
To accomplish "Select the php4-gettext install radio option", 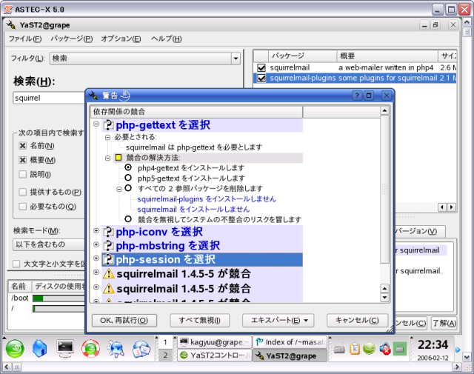I will [128, 168].
